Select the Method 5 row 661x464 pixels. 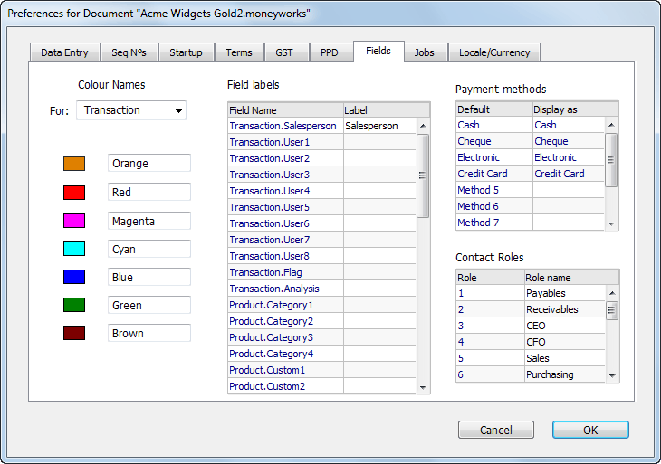(x=531, y=190)
